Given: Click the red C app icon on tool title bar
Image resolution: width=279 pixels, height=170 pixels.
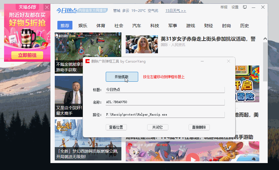Looking at the screenshot, I should point(87,61).
